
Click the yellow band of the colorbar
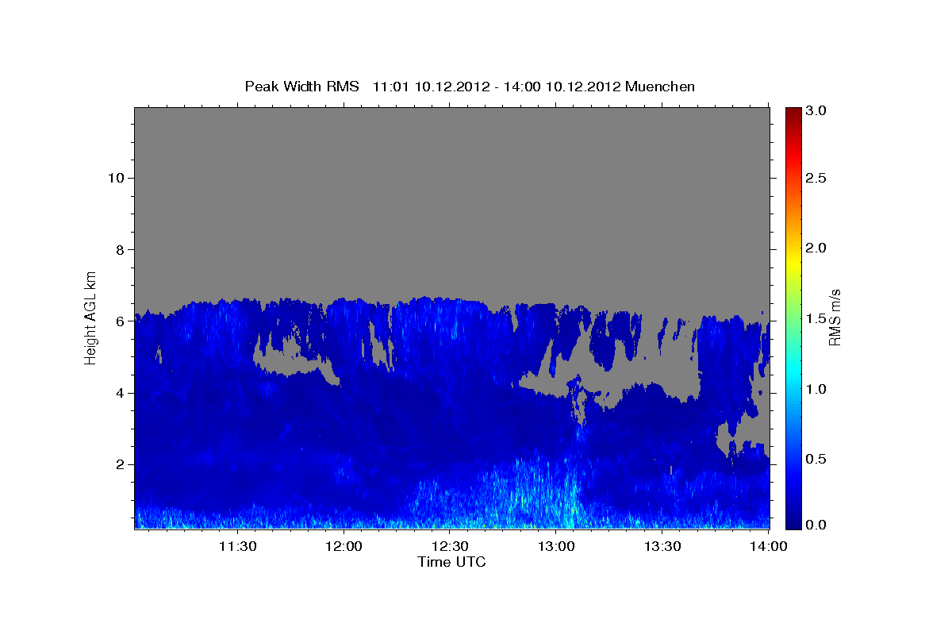pyautogui.click(x=793, y=262)
